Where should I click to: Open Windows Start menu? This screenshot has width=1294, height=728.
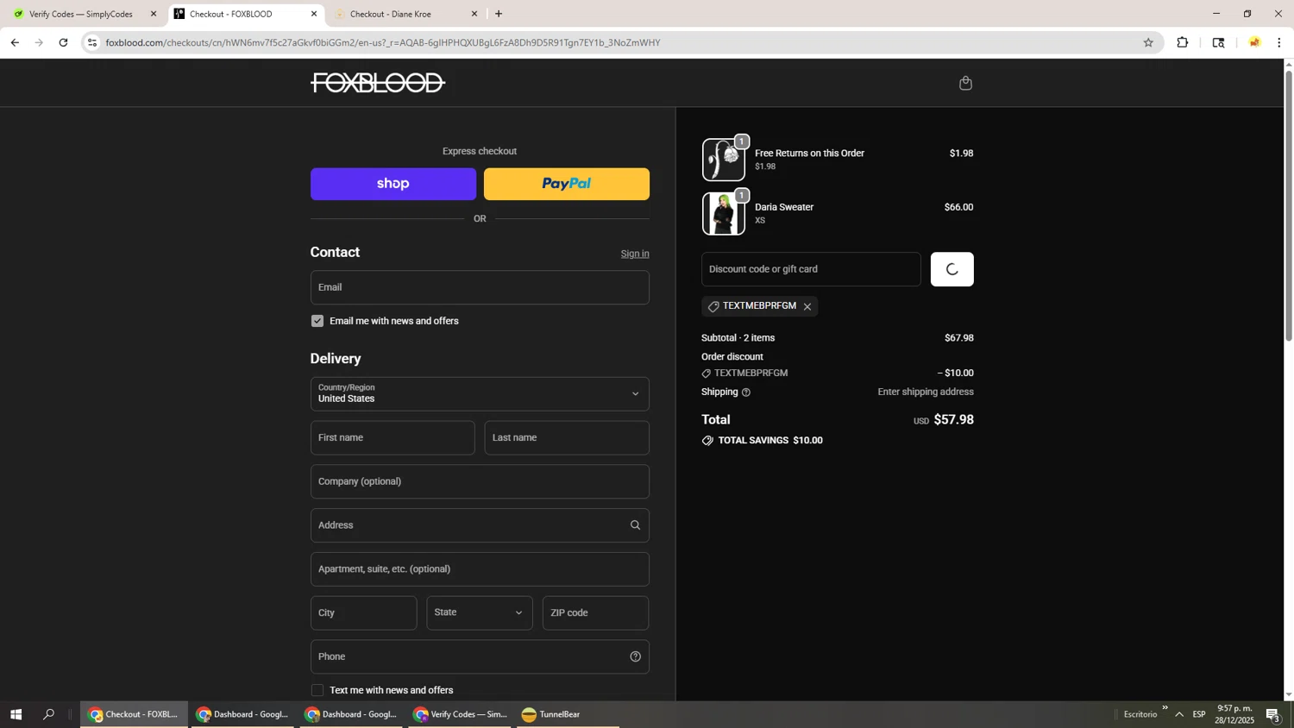point(16,714)
